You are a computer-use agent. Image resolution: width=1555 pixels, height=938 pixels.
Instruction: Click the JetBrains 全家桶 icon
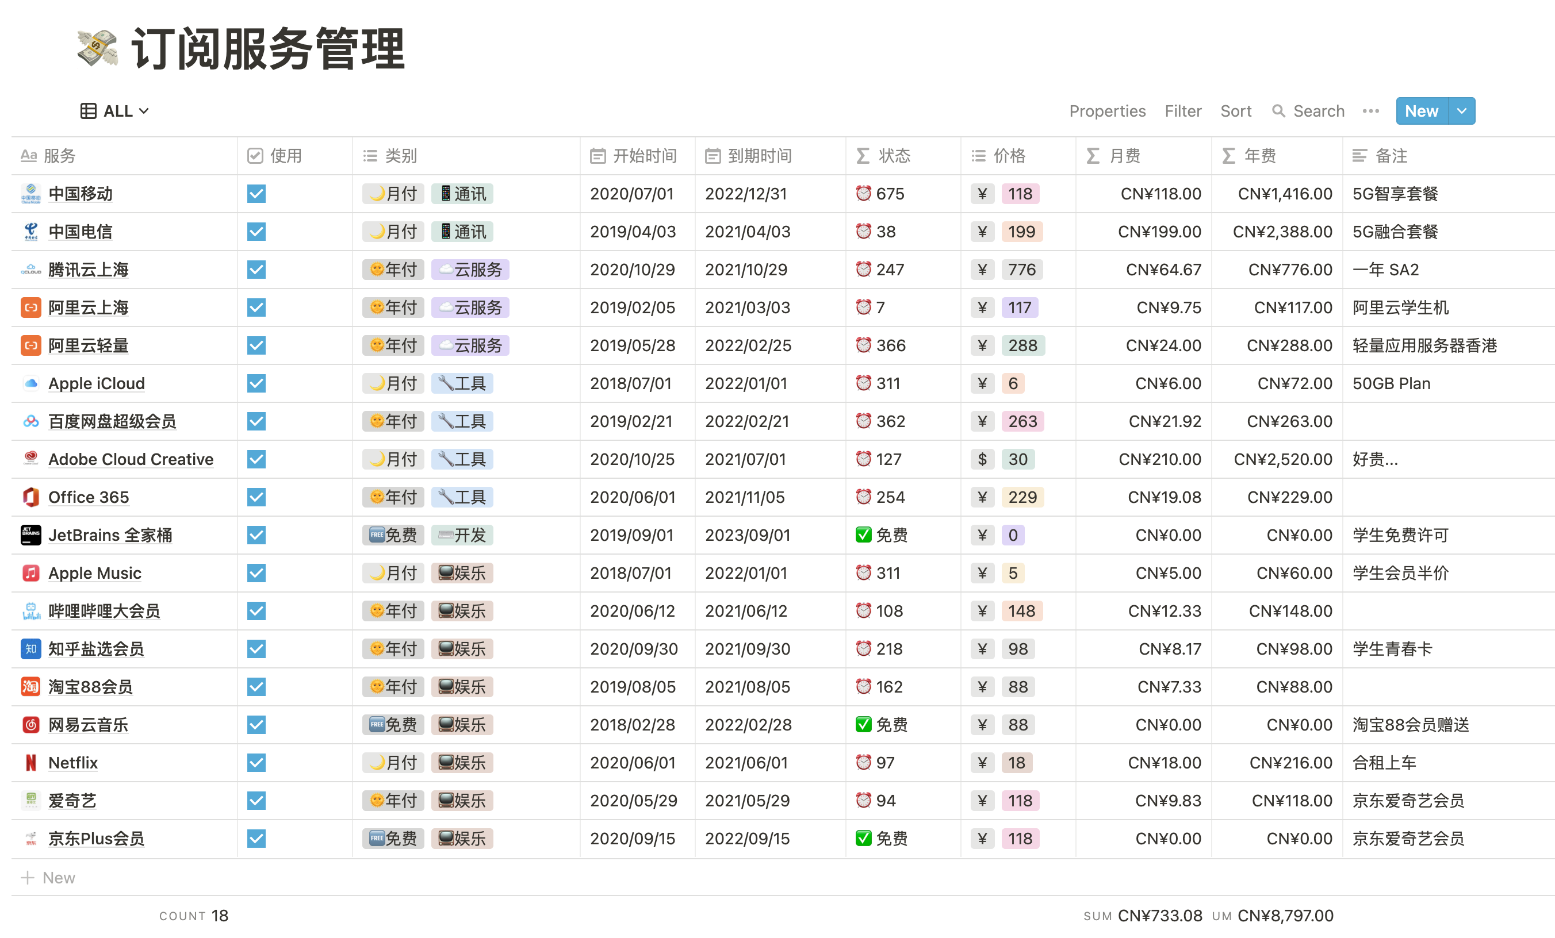pyautogui.click(x=30, y=535)
